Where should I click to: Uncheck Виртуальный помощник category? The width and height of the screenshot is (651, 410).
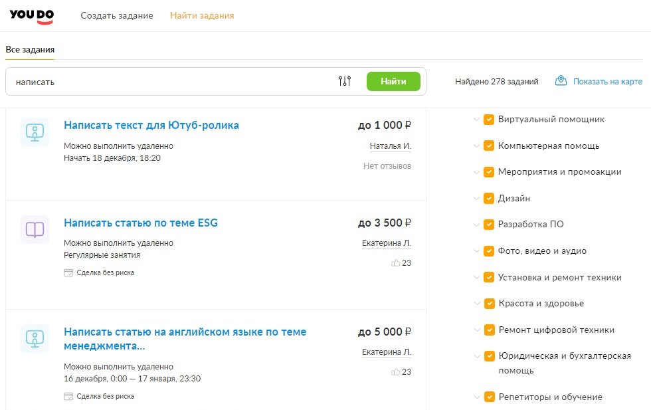click(489, 120)
